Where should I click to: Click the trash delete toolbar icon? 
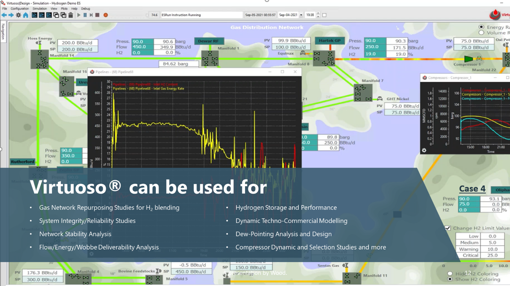point(70,15)
